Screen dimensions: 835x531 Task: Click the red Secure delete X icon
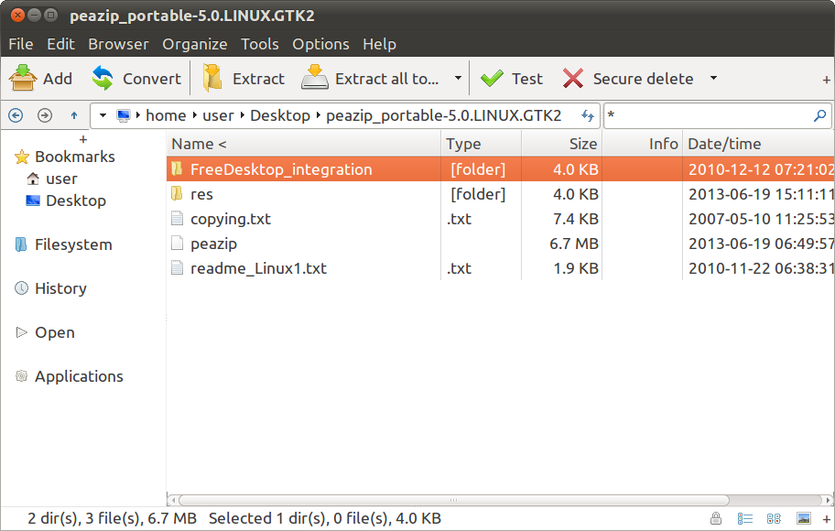573,79
